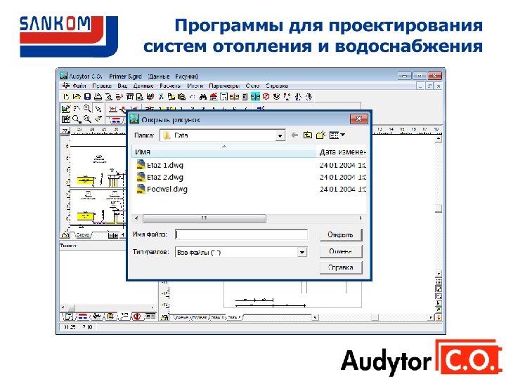Click the Имя файла input field
Viewport: 506px width, 379px height.
[x=241, y=234]
